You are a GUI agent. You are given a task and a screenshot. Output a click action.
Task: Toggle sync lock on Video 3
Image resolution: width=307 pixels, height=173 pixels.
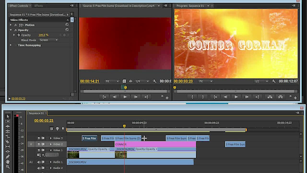click(x=43, y=138)
